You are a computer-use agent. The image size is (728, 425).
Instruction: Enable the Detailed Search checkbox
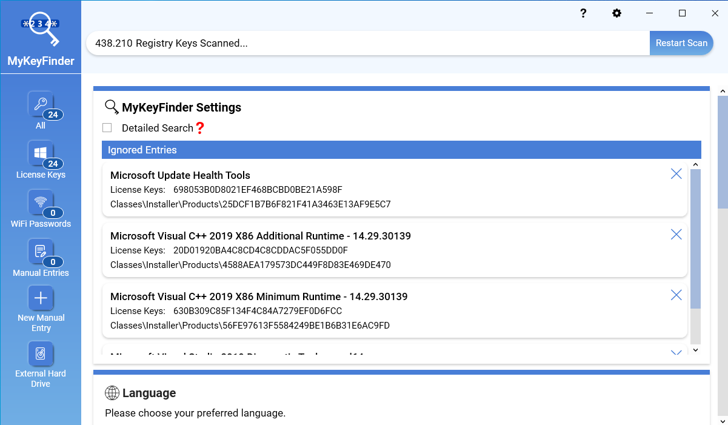[107, 128]
